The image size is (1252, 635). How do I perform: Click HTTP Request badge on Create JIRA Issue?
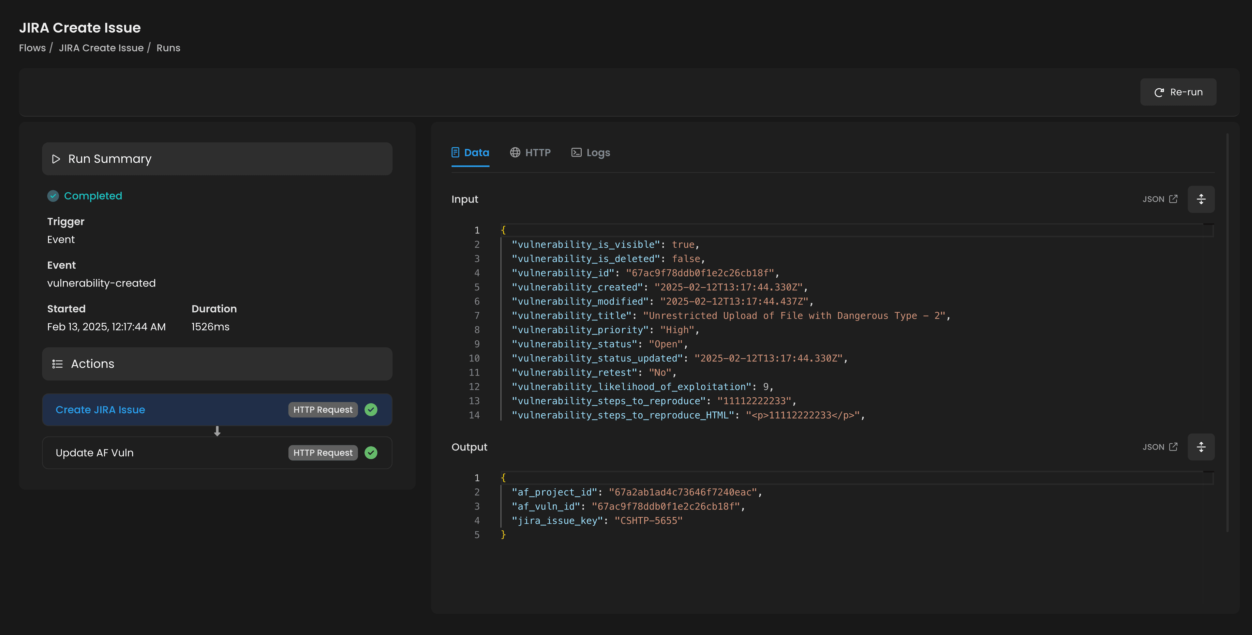tap(323, 409)
